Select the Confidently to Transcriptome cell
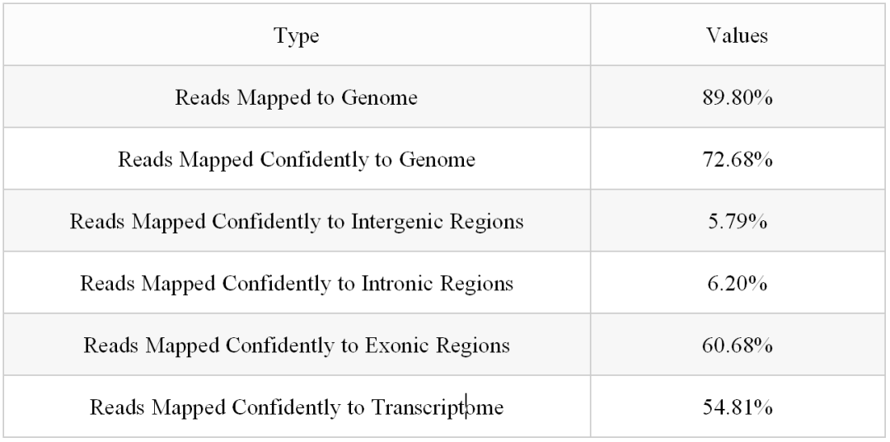 point(297,407)
